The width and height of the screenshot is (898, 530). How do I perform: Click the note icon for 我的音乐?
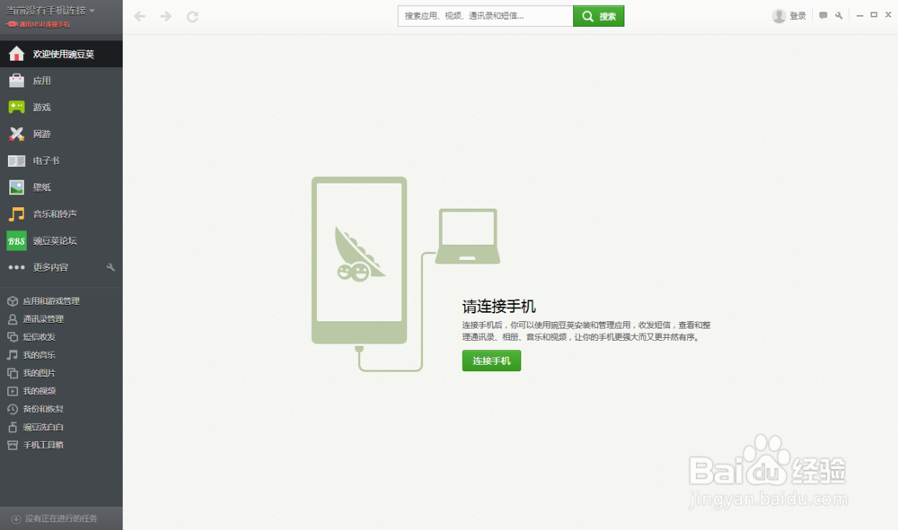coord(13,355)
